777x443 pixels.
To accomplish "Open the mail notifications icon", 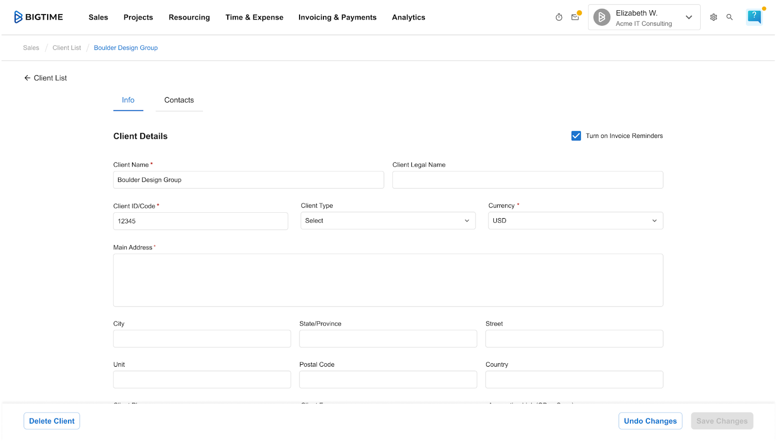I will click(x=575, y=17).
